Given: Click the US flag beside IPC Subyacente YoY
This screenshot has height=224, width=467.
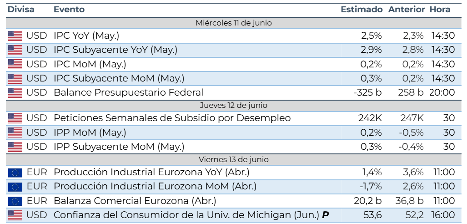Looking at the screenshot, I should (x=15, y=50).
